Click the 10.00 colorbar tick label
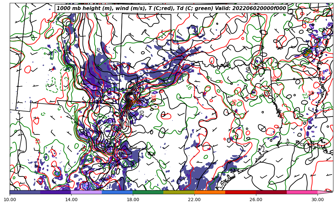This screenshot has width=336, height=205. (10, 199)
